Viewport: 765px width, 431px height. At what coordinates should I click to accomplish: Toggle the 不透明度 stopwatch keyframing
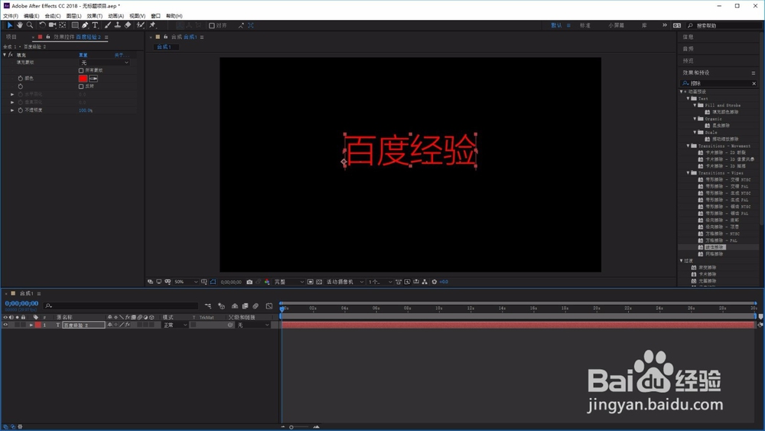tap(20, 110)
